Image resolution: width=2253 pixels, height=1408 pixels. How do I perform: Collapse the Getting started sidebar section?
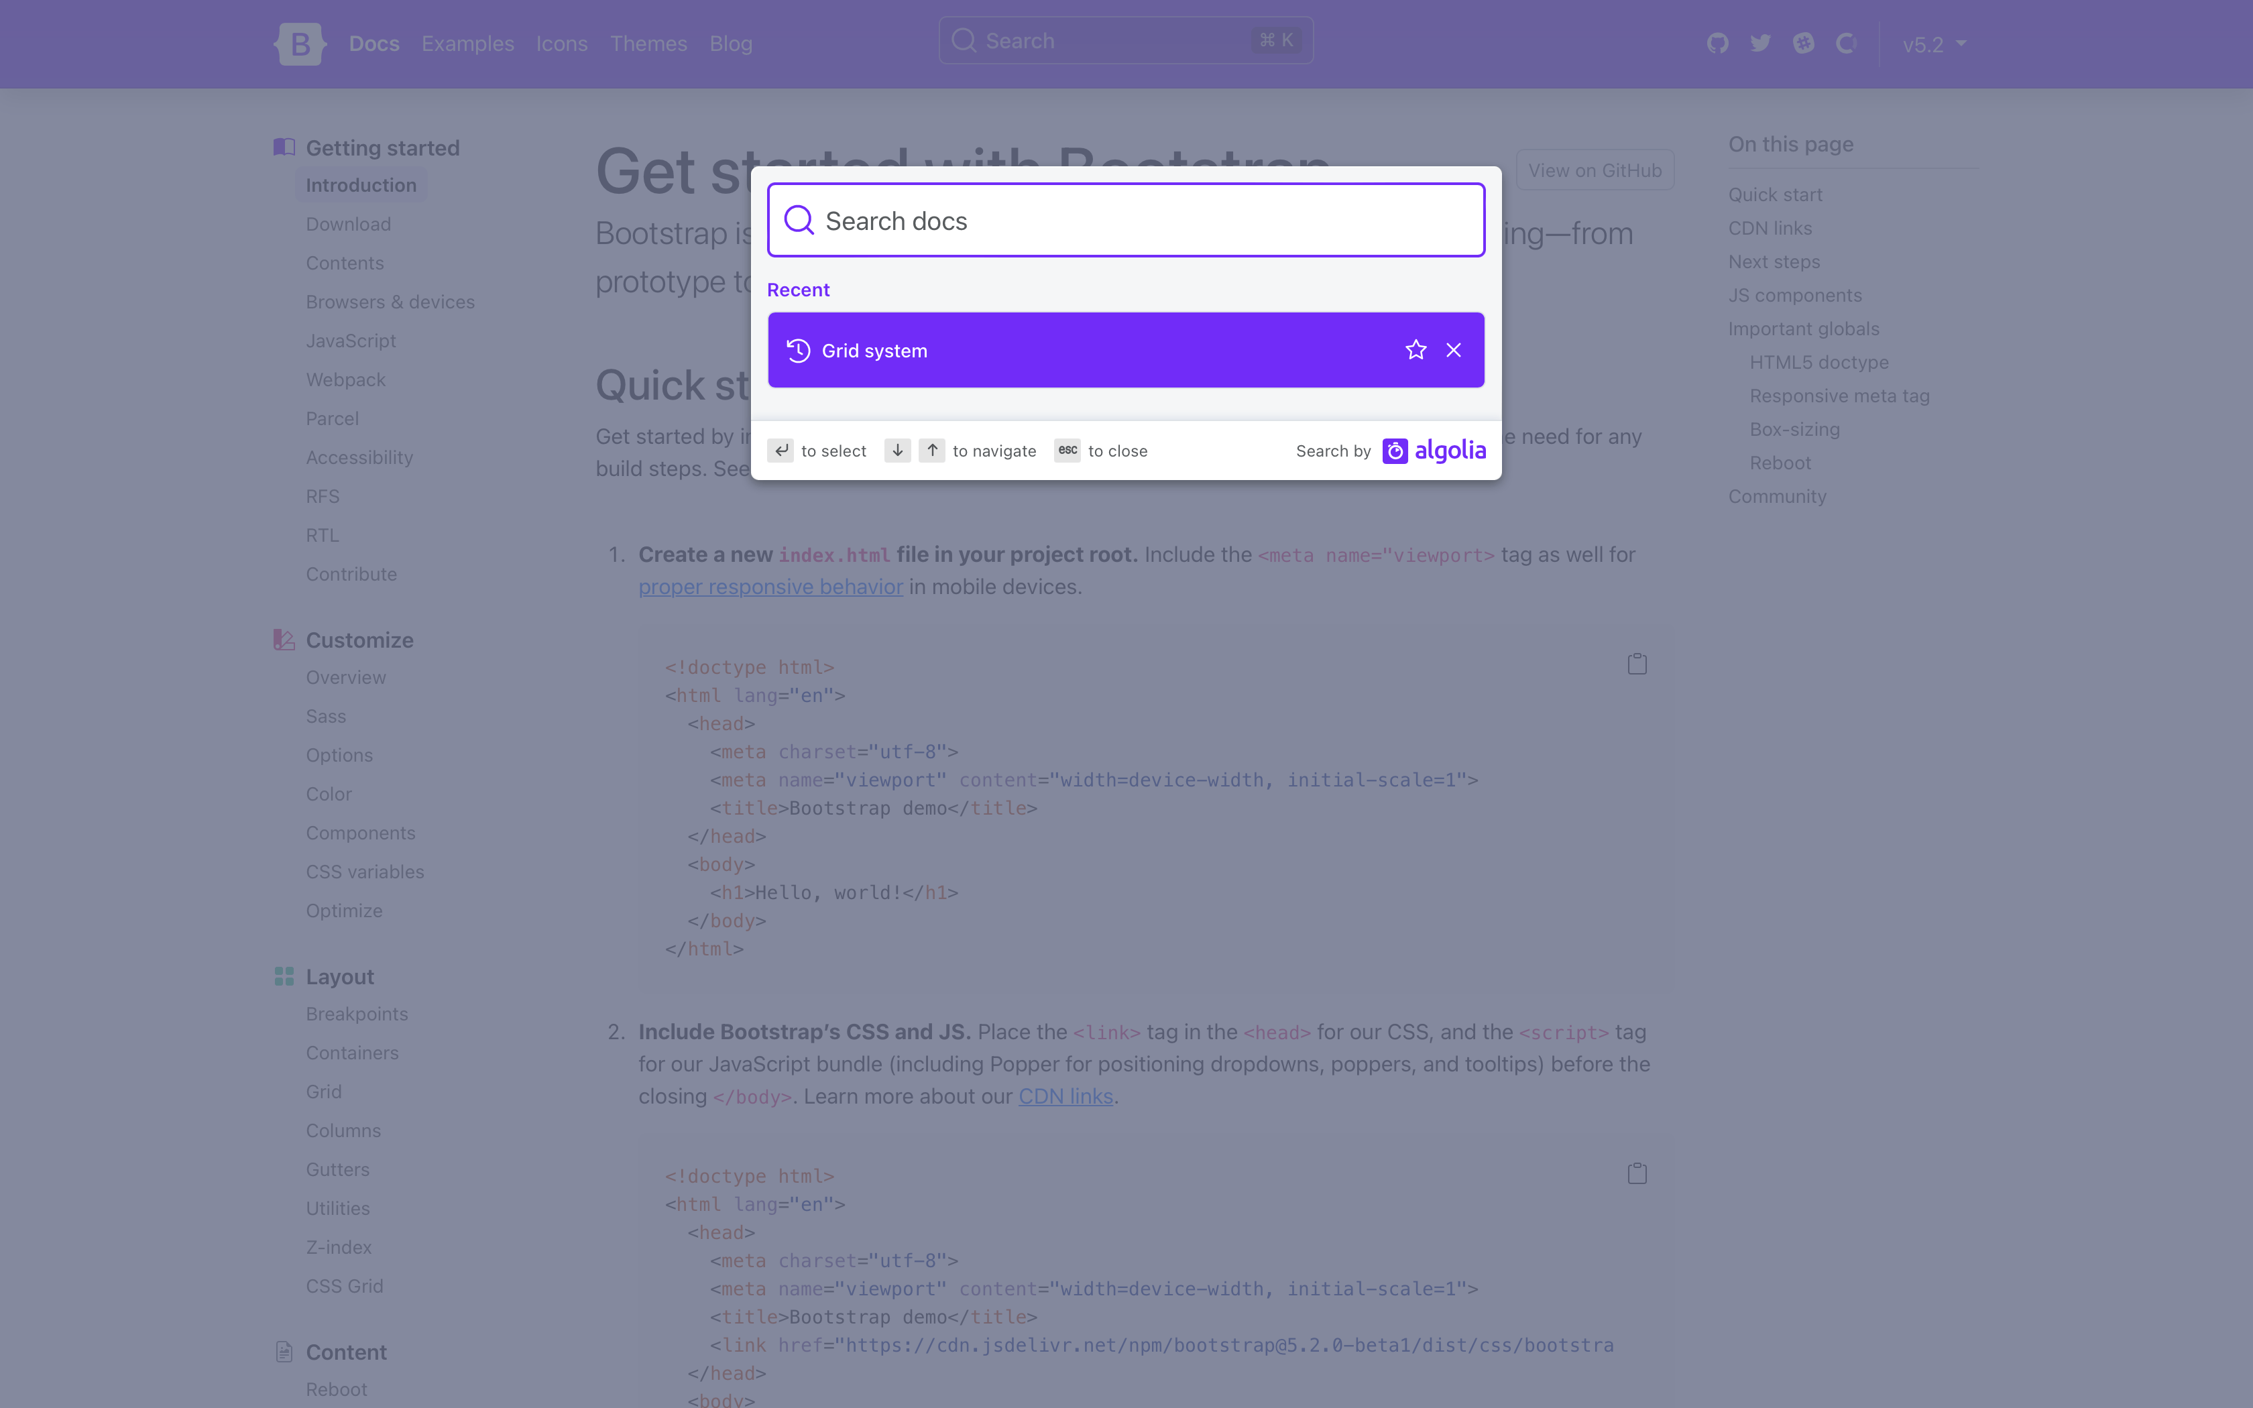(382, 148)
